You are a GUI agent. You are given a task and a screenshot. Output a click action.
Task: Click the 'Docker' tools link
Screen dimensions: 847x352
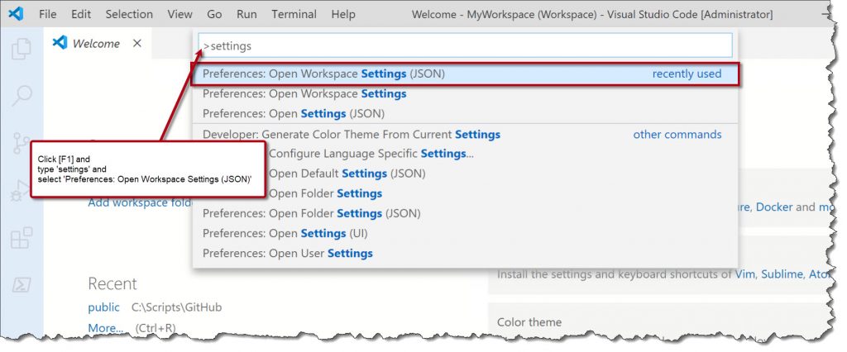pyautogui.click(x=774, y=207)
